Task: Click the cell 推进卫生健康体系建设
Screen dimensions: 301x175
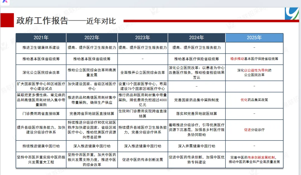Action: [41, 48]
